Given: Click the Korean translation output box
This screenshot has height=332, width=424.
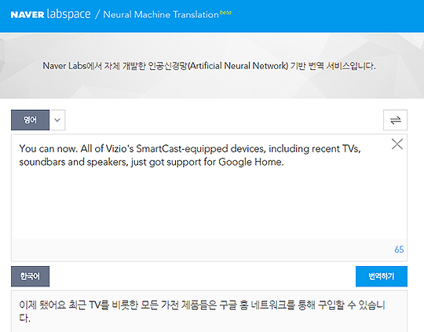Looking at the screenshot, I should point(209,312).
